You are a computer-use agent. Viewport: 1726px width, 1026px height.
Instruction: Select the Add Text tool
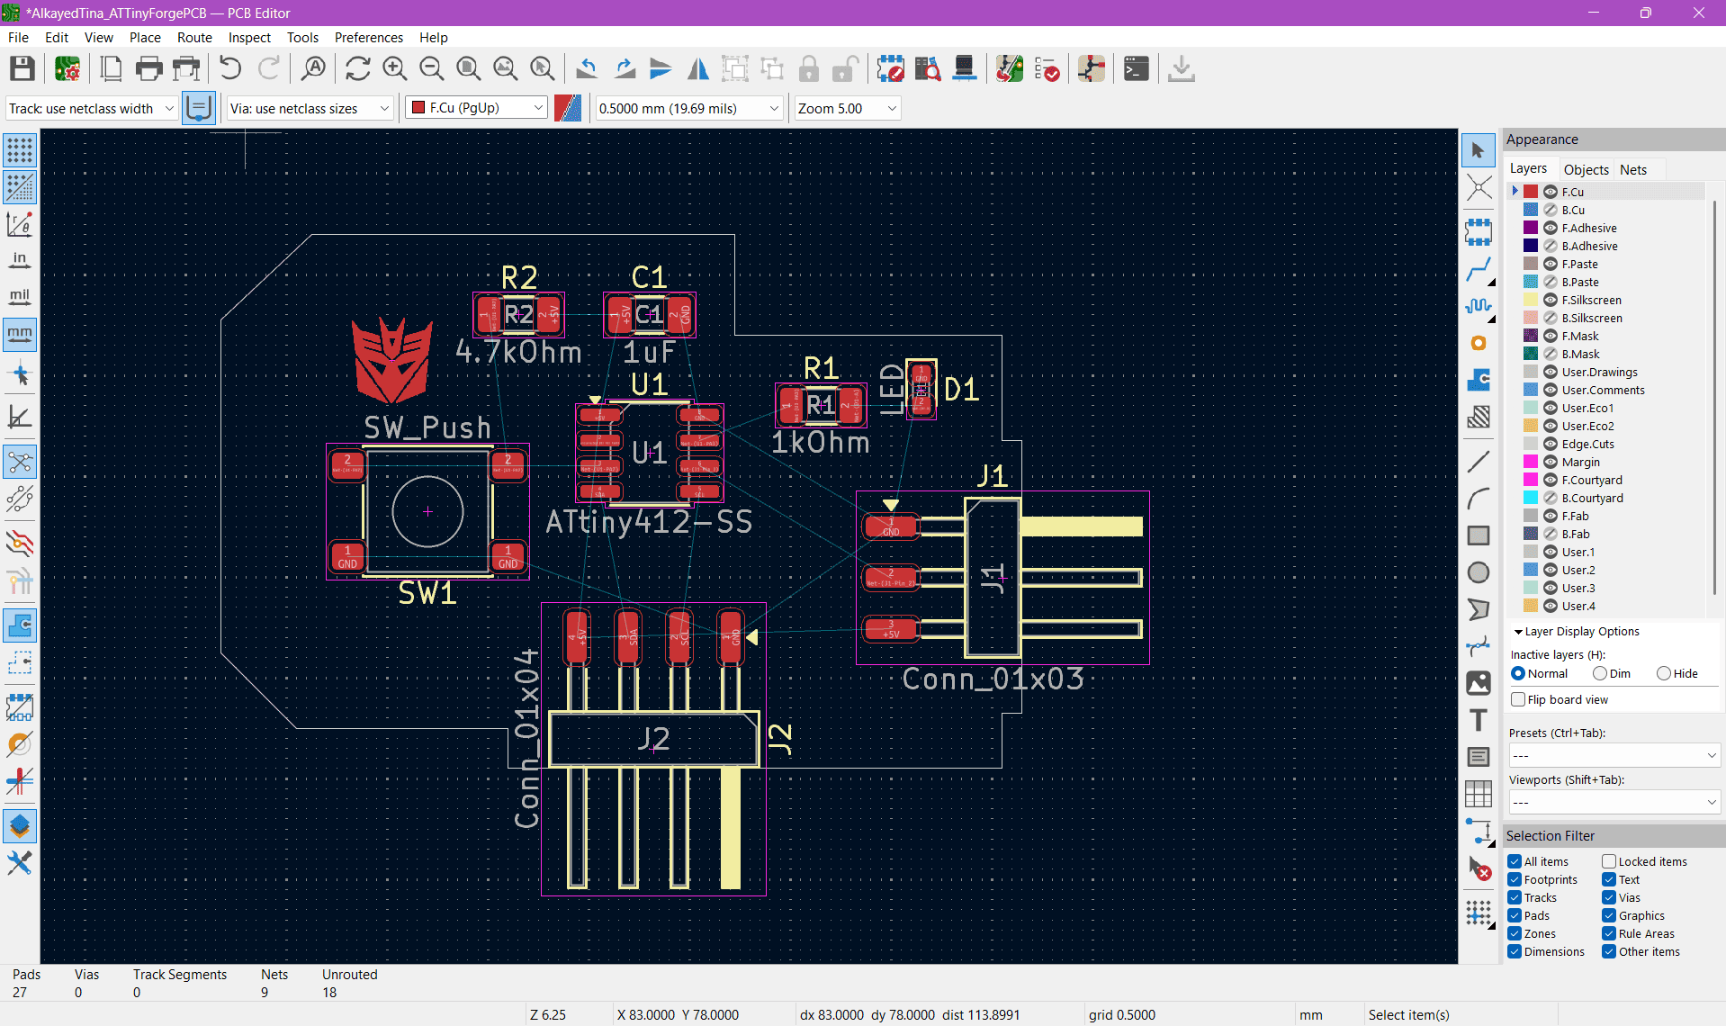(1478, 720)
